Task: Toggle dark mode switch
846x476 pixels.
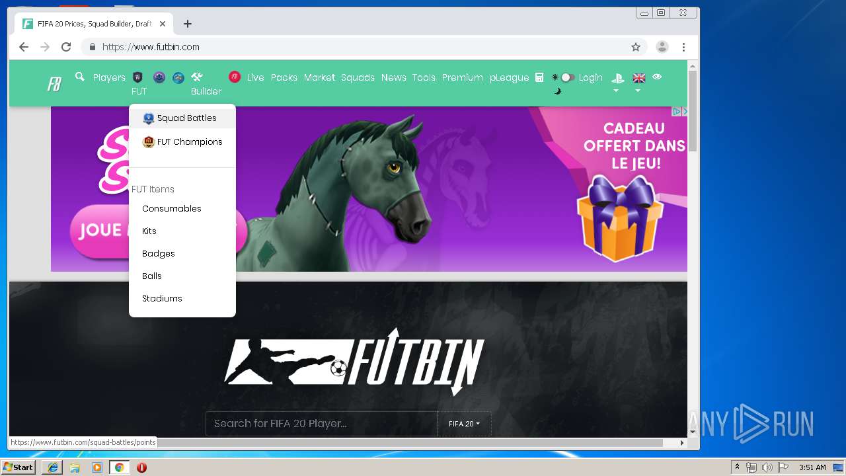Action: [x=567, y=77]
